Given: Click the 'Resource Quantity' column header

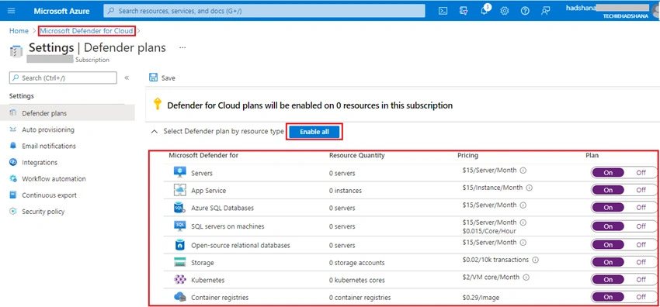Looking at the screenshot, I should point(357,155).
